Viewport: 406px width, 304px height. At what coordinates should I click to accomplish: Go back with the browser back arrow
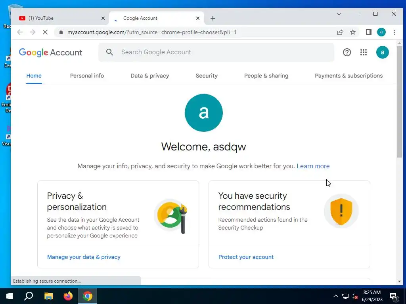pyautogui.click(x=20, y=32)
